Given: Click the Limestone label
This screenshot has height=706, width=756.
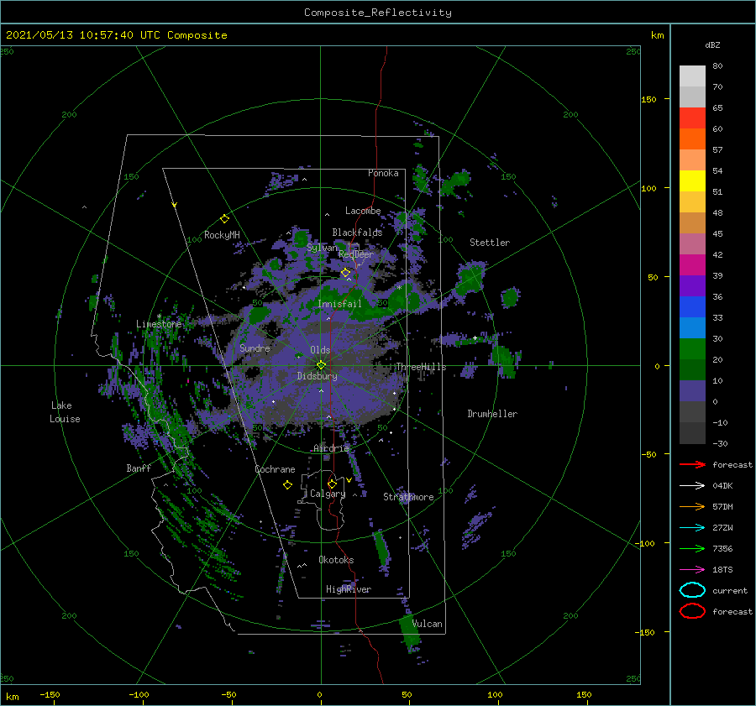Looking at the screenshot, I should (x=159, y=324).
